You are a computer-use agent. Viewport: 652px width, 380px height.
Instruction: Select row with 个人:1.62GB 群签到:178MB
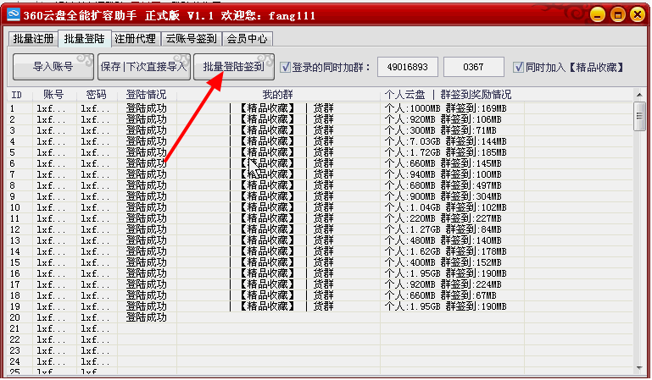point(320,251)
